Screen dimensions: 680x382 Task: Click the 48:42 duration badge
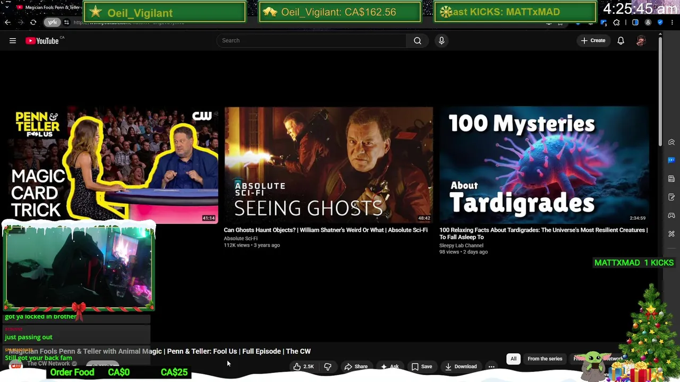point(424,218)
